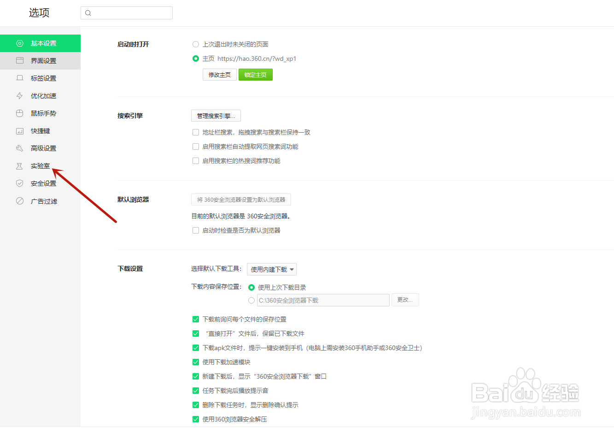
Task: Uncheck 删除下载任务时显示删除确认提示
Action: [196, 405]
